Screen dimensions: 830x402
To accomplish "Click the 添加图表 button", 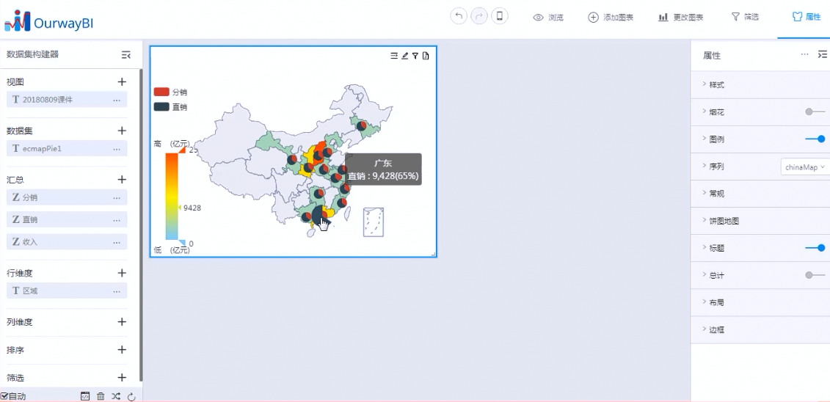I will pyautogui.click(x=611, y=17).
